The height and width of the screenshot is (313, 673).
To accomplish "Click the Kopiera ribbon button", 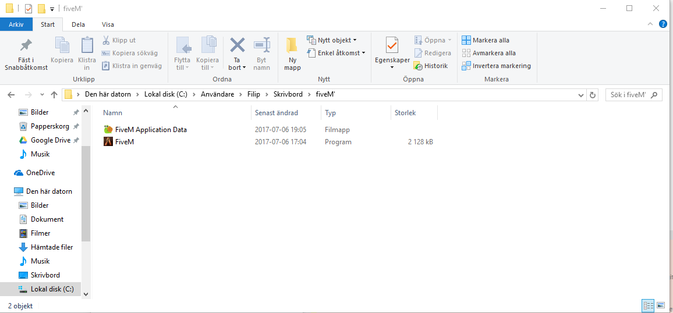I will pos(62,51).
